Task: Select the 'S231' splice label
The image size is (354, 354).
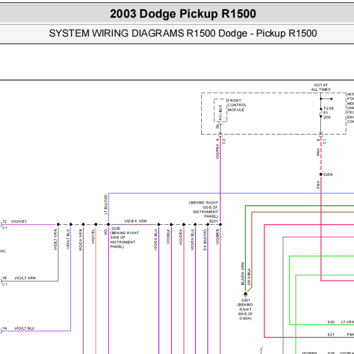Action: click(214, 221)
